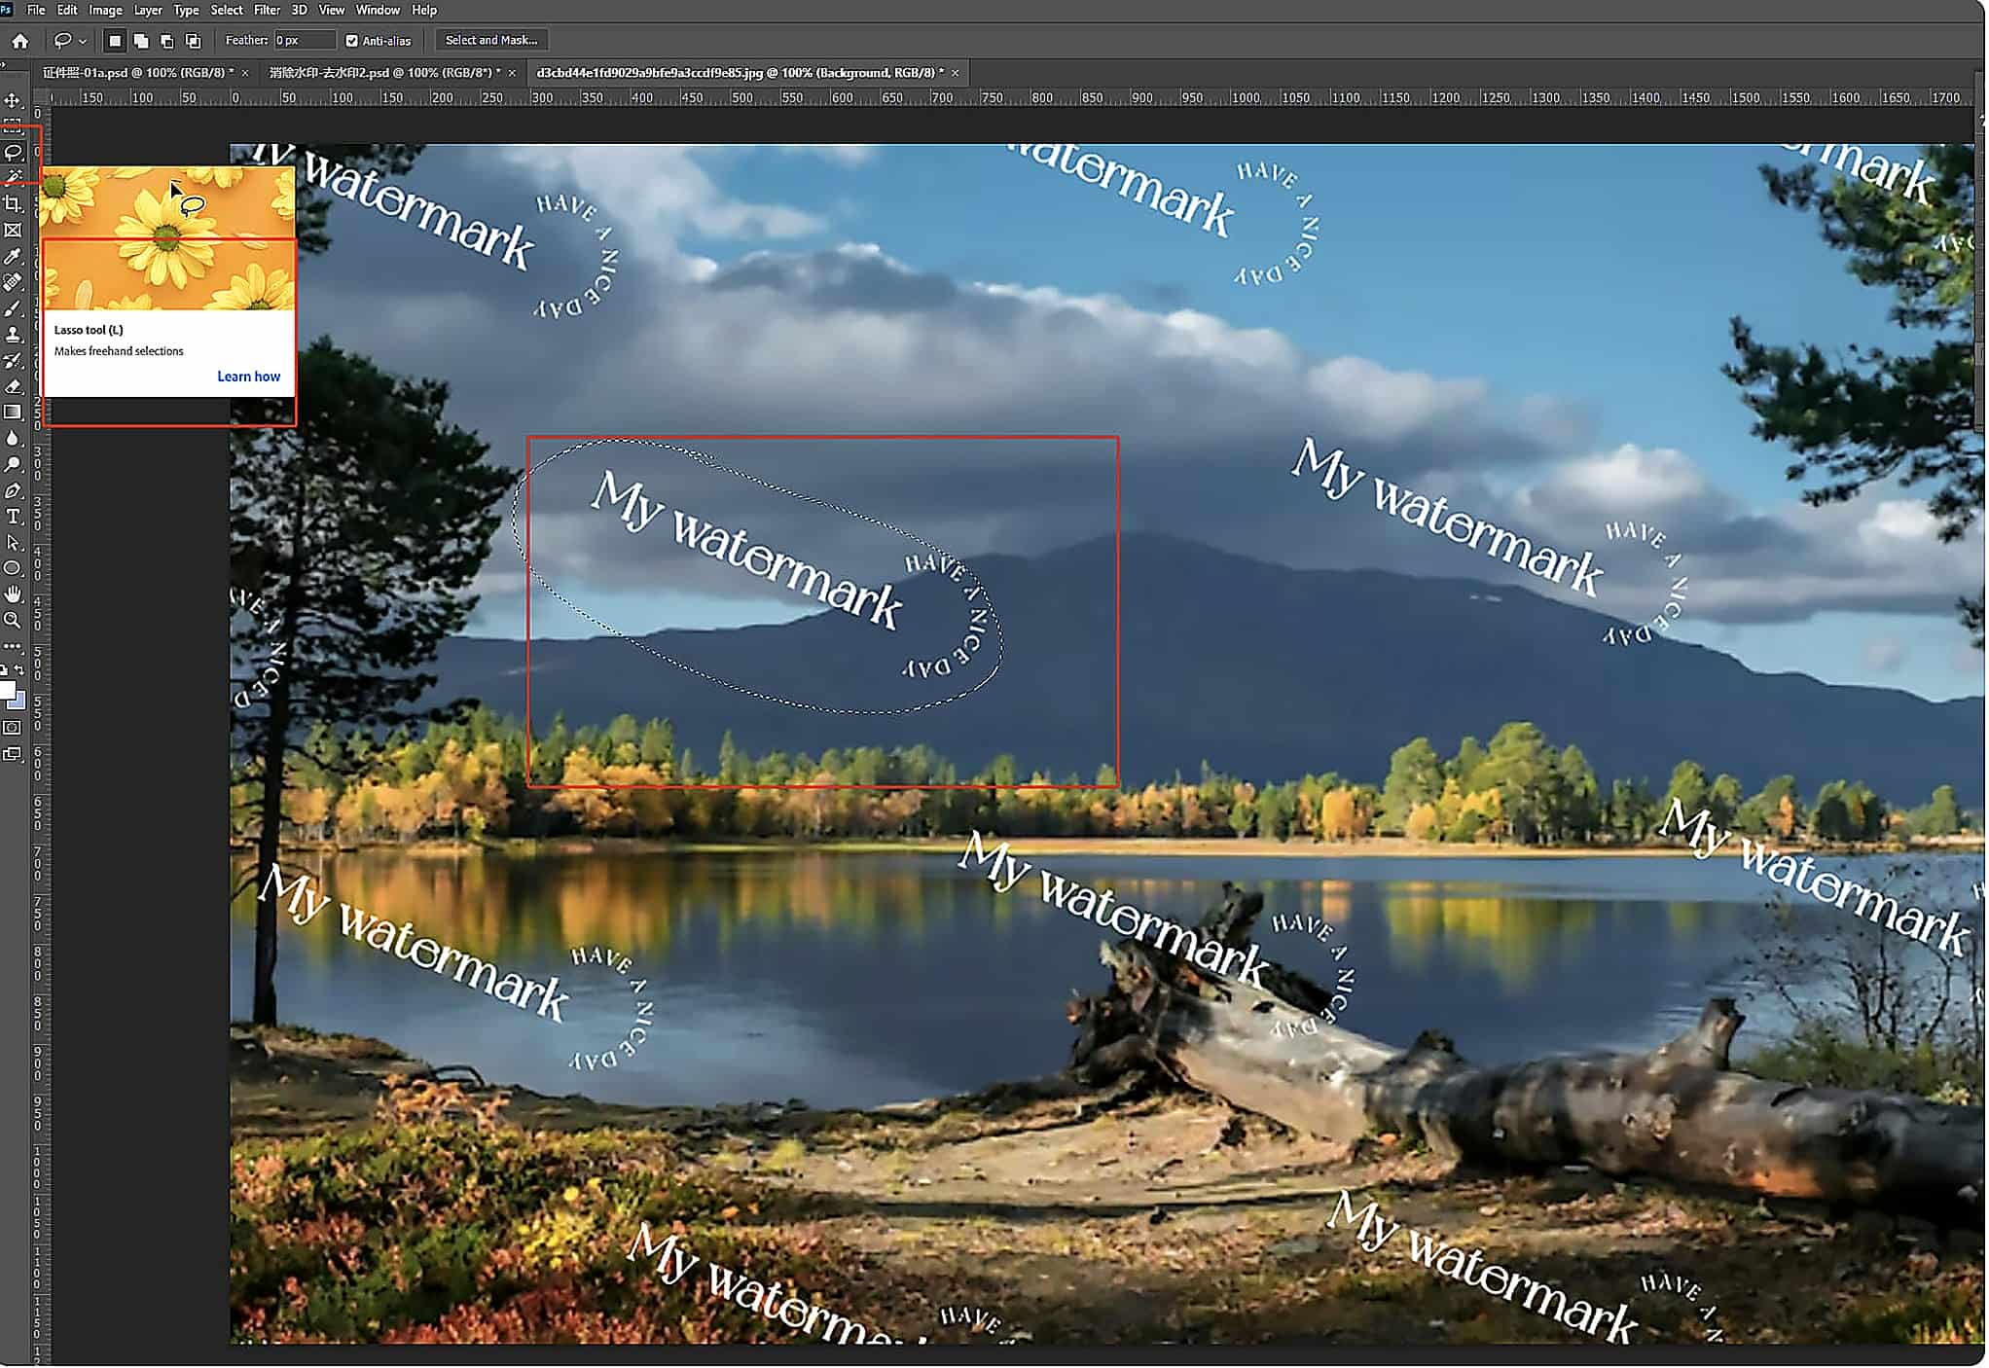Toggle the Anti-alias checkbox
The image size is (1989, 1368).
coord(352,41)
